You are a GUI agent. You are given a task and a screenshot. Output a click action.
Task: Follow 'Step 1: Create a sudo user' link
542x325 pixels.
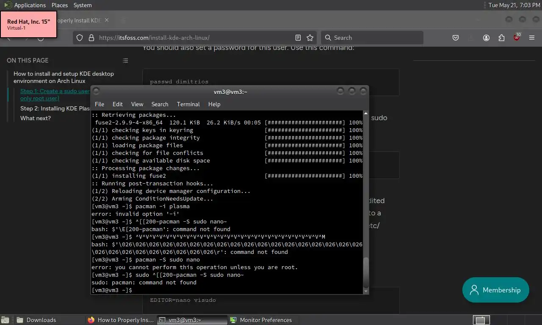pos(55,94)
